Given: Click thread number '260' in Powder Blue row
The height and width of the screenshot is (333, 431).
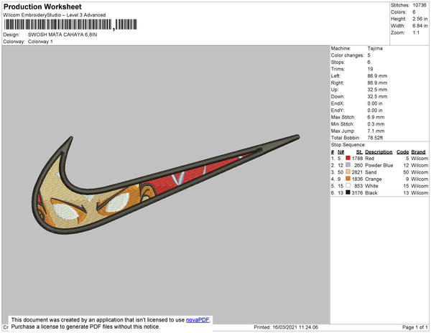Looking at the screenshot, I should tap(358, 165).
